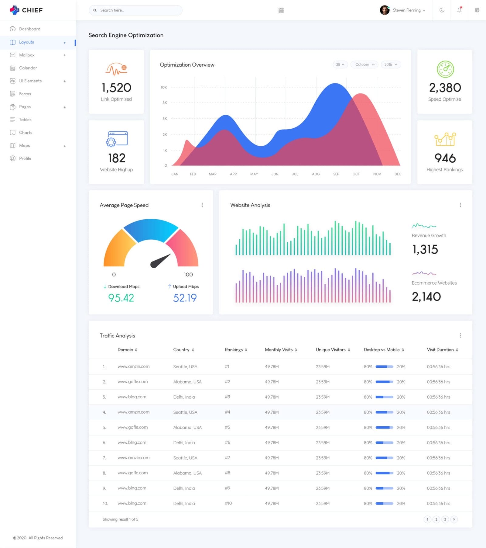Open the Mailbox sidebar menu
The image size is (486, 548).
pyautogui.click(x=27, y=55)
